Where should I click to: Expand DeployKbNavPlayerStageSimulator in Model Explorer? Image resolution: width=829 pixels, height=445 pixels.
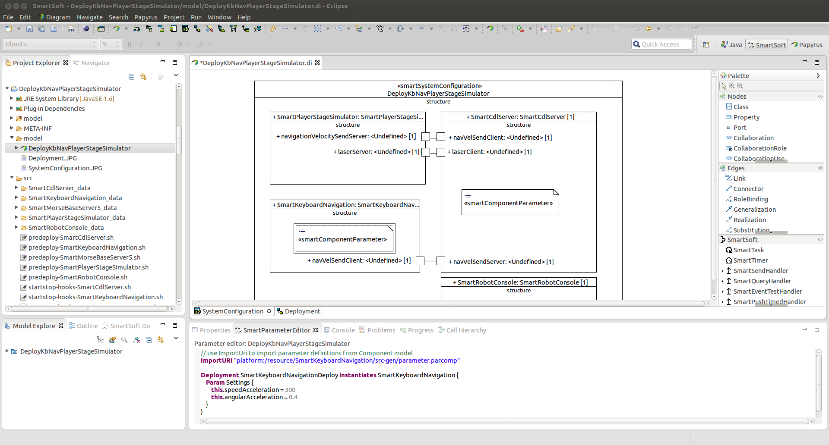point(7,351)
